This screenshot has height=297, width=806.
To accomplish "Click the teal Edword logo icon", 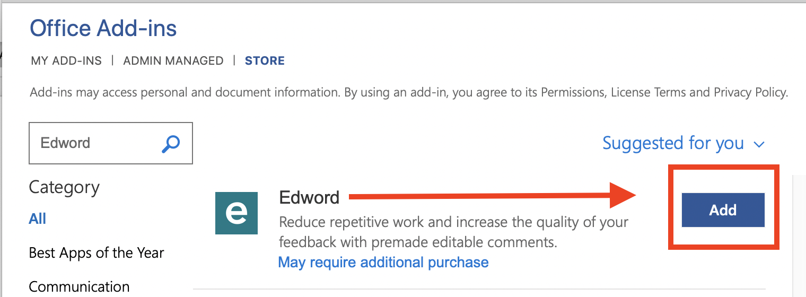I will click(x=236, y=213).
